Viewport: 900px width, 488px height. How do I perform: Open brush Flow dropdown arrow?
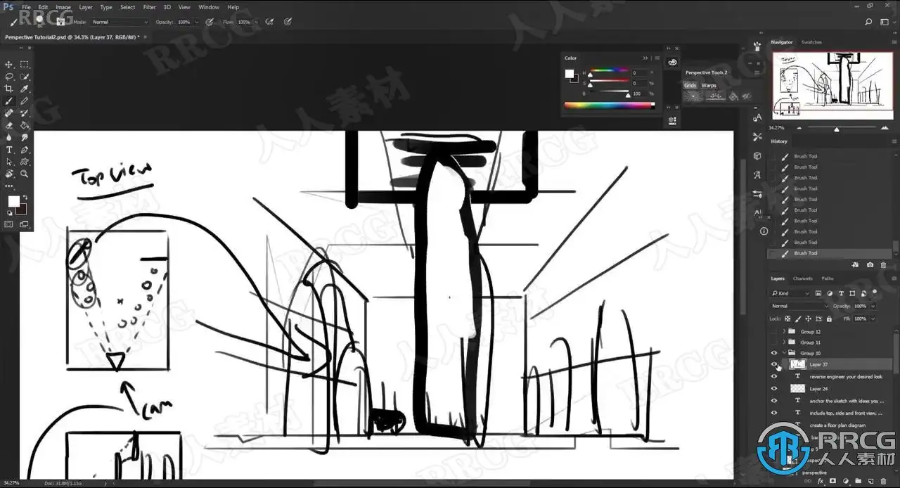[257, 22]
